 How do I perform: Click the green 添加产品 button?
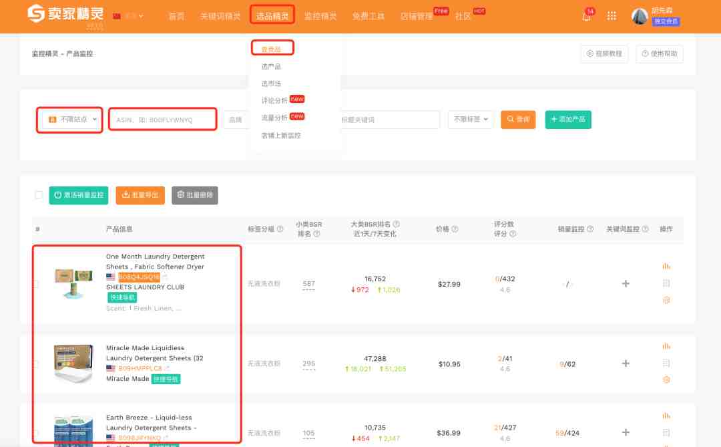(x=568, y=120)
